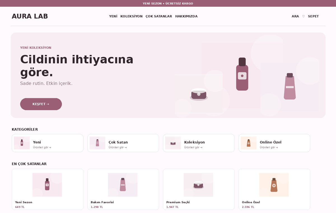Click the top free shipping announcement bar
The width and height of the screenshot is (336, 213).
[168, 3]
